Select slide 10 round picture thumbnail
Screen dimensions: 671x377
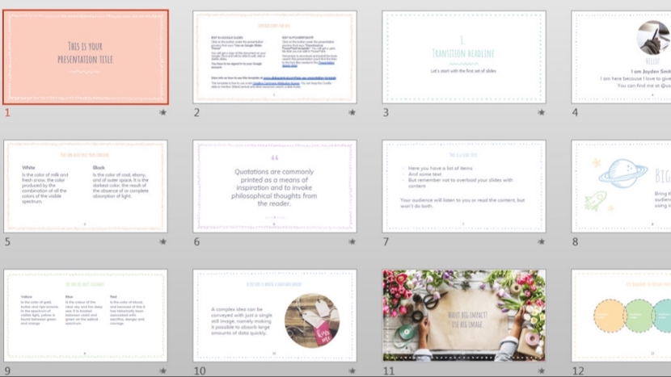click(275, 316)
